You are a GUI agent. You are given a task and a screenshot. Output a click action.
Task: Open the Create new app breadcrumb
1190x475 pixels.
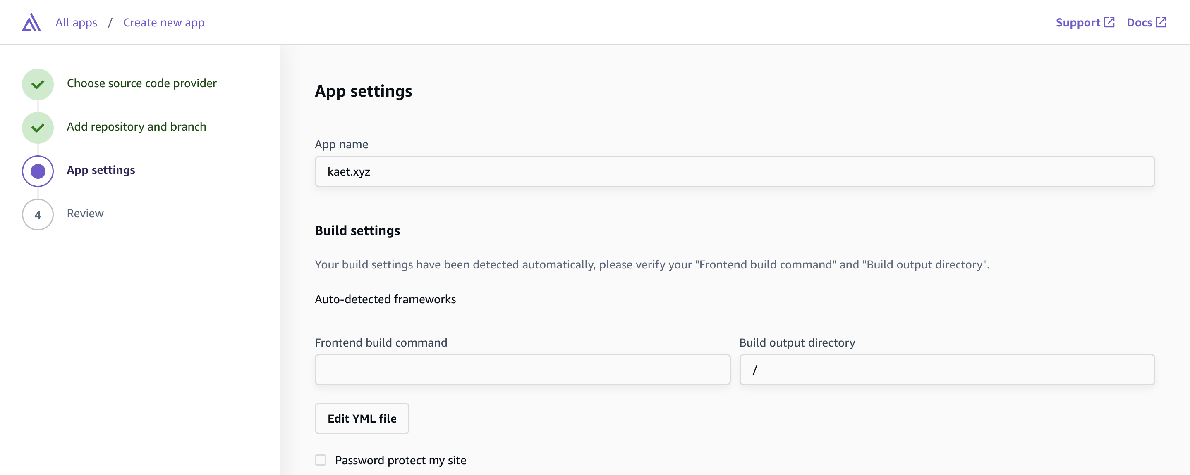(163, 23)
